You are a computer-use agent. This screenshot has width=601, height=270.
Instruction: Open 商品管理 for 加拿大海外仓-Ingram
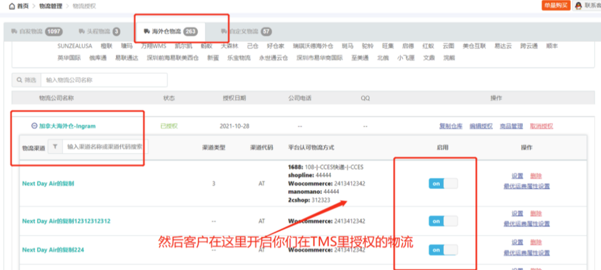point(511,126)
